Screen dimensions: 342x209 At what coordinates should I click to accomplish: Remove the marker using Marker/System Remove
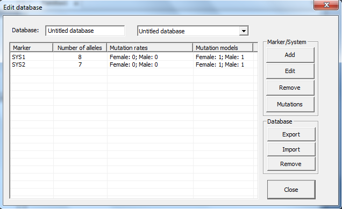[290, 88]
